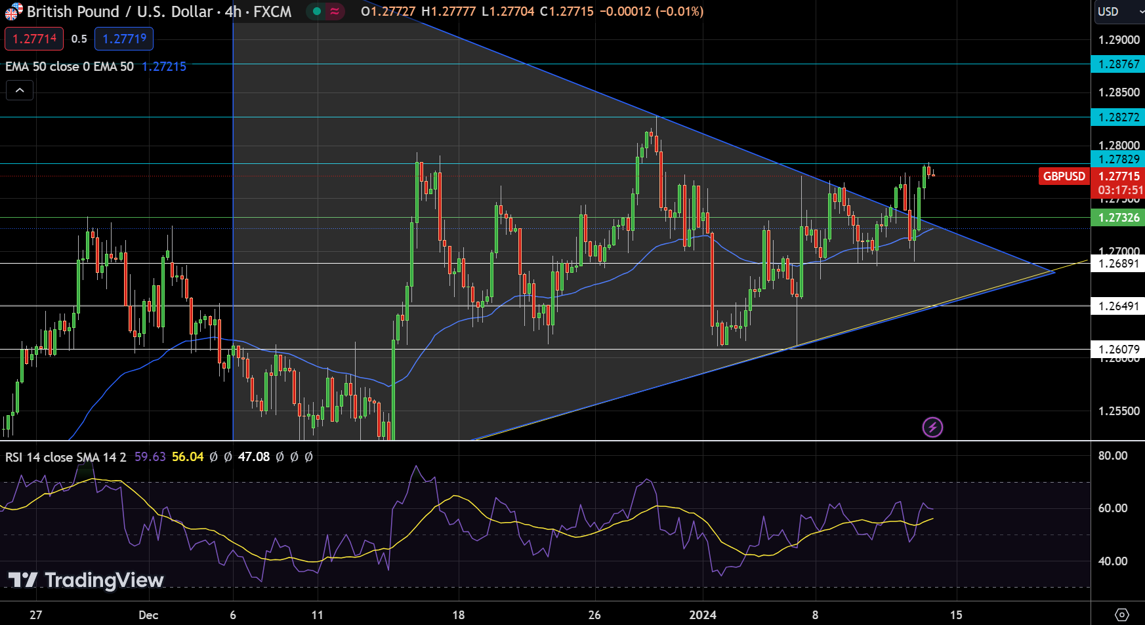Click the RSI value 47.08
This screenshot has width=1145, height=625.
(254, 456)
